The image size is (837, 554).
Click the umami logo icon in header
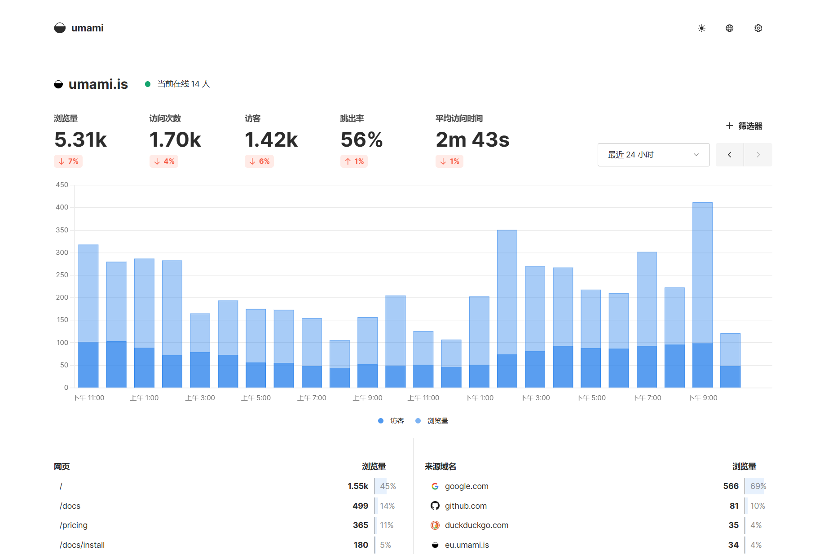[60, 28]
